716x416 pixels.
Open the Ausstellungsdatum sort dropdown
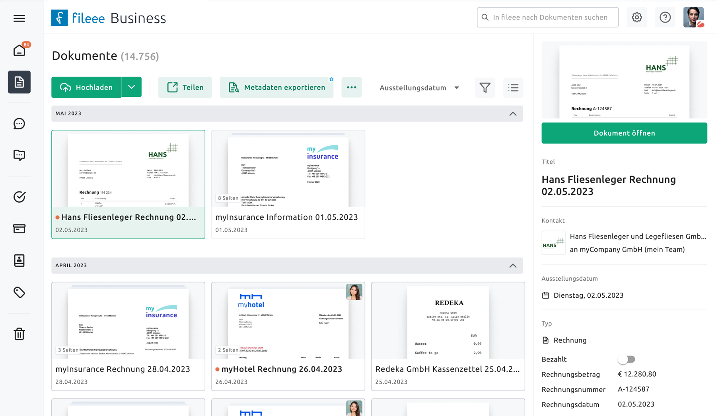[419, 88]
